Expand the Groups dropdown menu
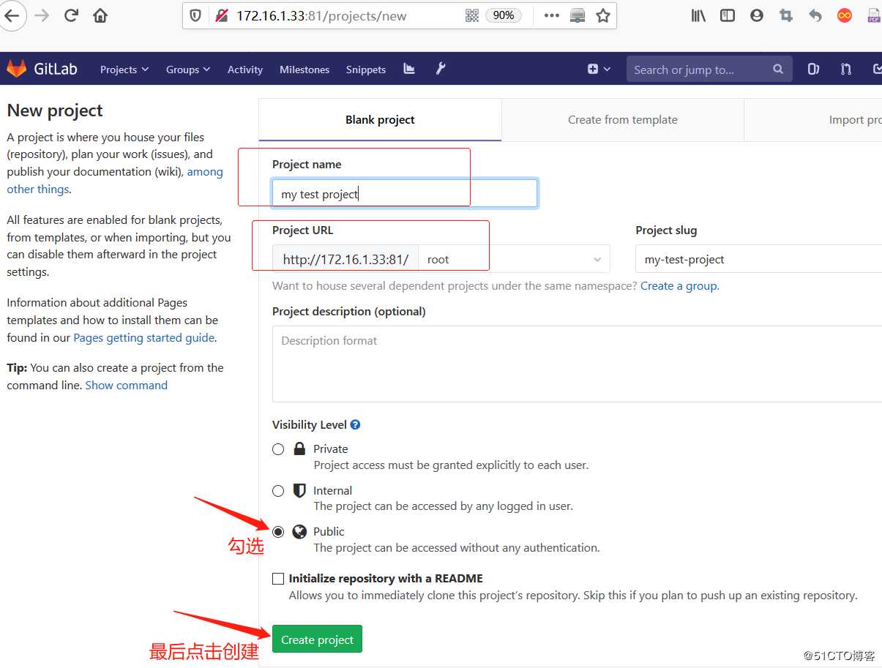The height and width of the screenshot is (668, 882). coord(188,70)
